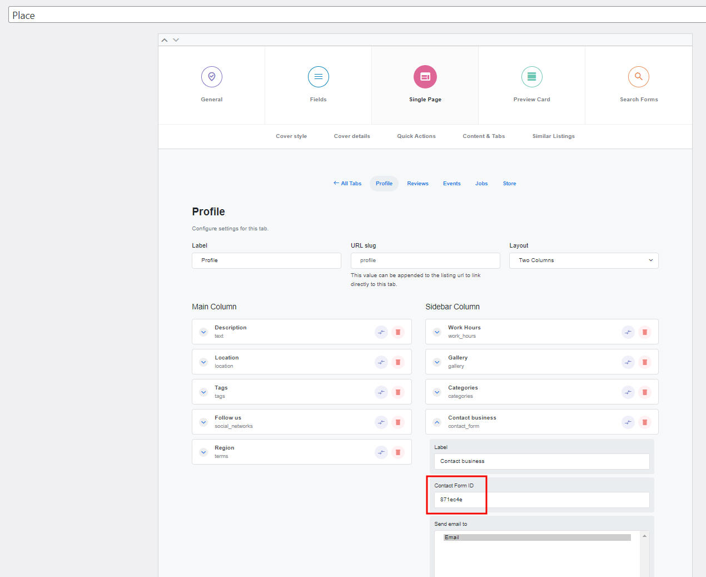The height and width of the screenshot is (577, 706).
Task: Click the move icon on the Tags block
Action: click(x=381, y=392)
